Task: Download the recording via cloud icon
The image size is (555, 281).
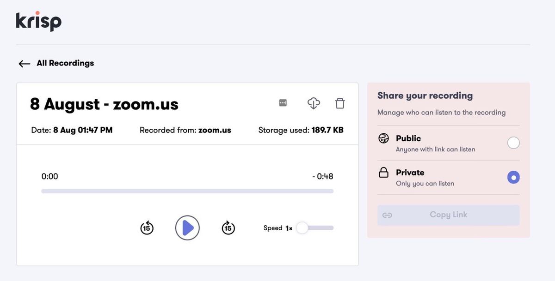Action: click(x=314, y=103)
